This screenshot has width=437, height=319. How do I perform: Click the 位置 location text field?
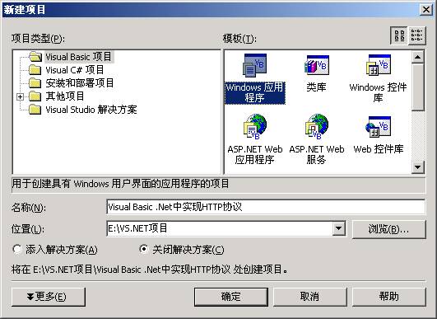pos(220,228)
